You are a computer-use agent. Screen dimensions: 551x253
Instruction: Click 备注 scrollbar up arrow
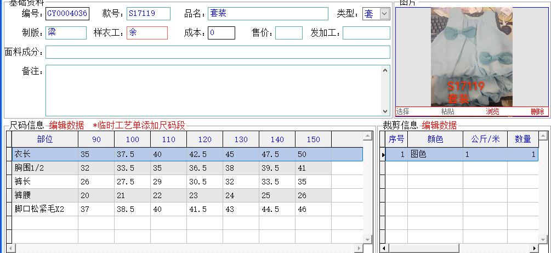[385, 70]
